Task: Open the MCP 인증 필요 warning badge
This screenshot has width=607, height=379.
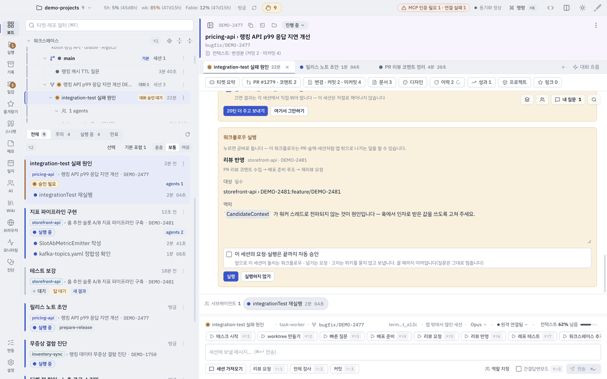Action: coord(433,8)
